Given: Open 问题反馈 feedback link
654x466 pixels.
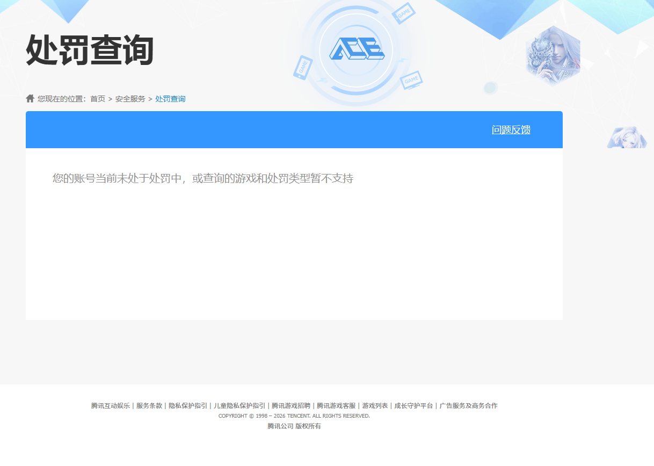Looking at the screenshot, I should (x=510, y=129).
